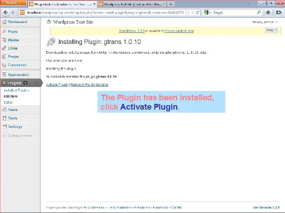Screen dimensions: 285x213
Task: Click the Tools icon in sidebar
Action: coord(4,118)
